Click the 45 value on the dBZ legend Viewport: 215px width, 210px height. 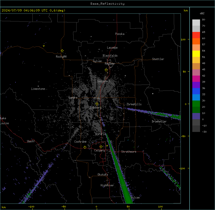(204, 70)
